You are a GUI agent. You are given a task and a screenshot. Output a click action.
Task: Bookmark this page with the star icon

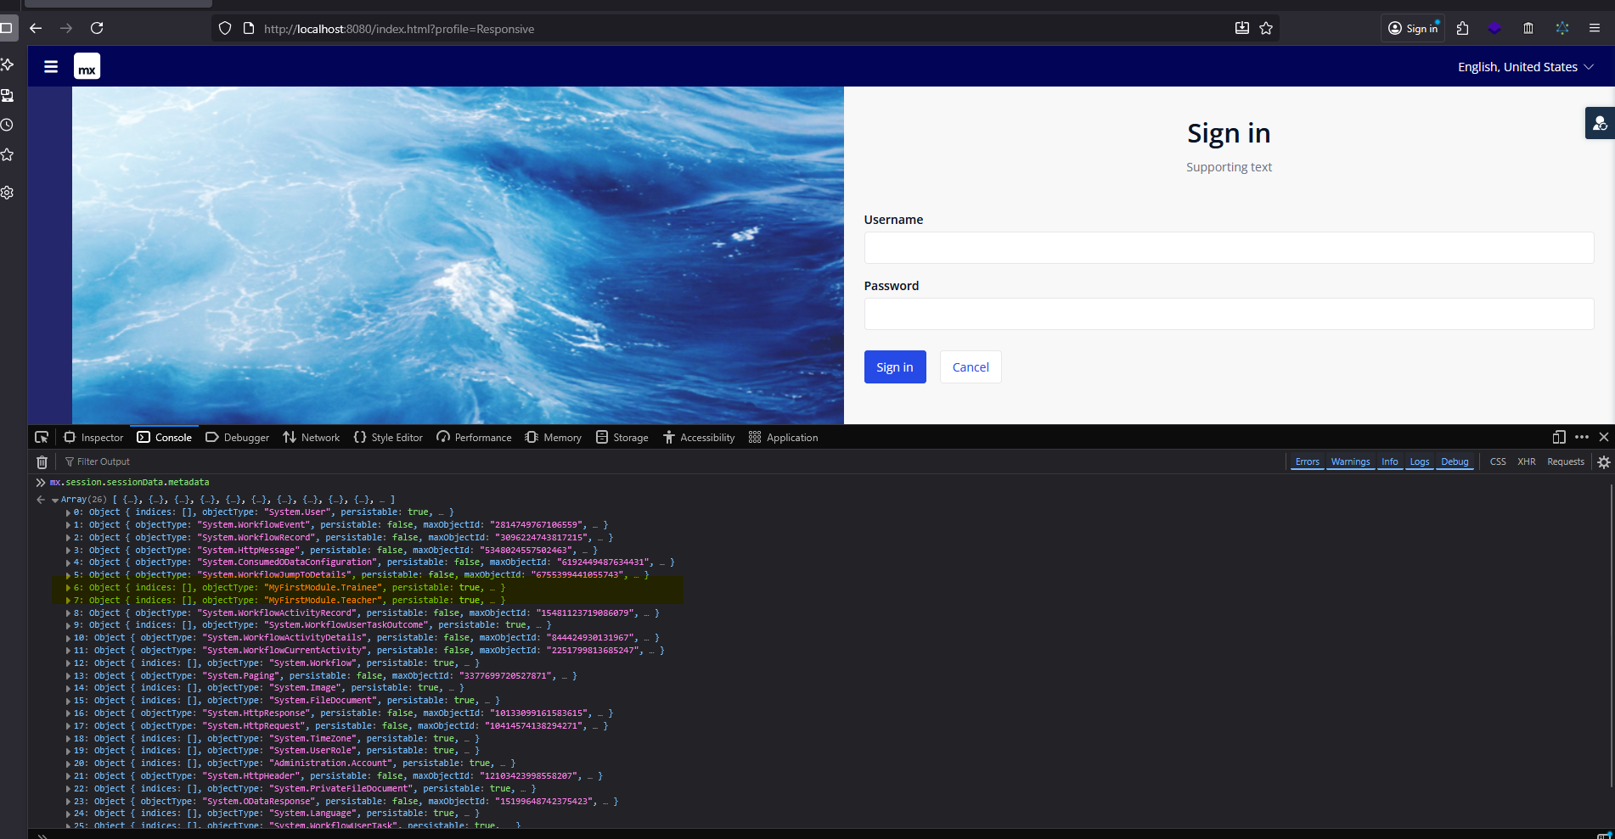pyautogui.click(x=1266, y=28)
